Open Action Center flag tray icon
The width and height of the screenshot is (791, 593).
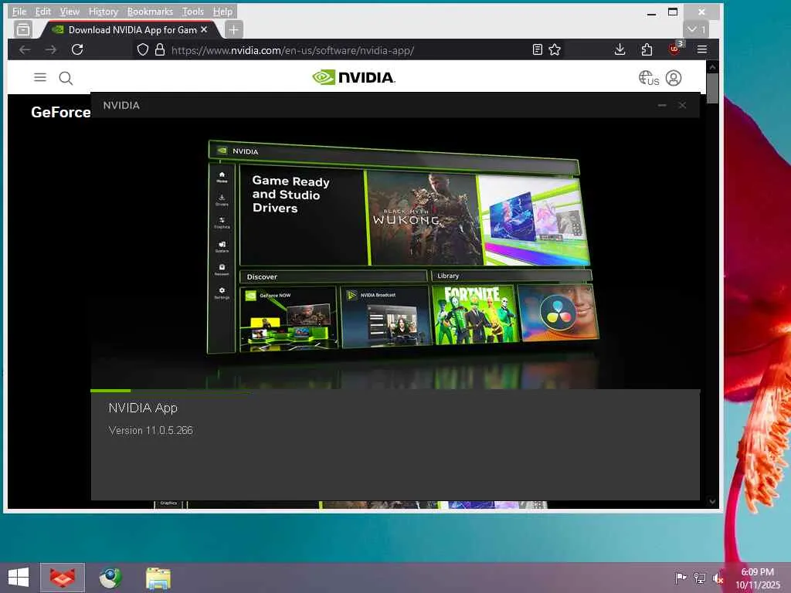[x=681, y=578]
